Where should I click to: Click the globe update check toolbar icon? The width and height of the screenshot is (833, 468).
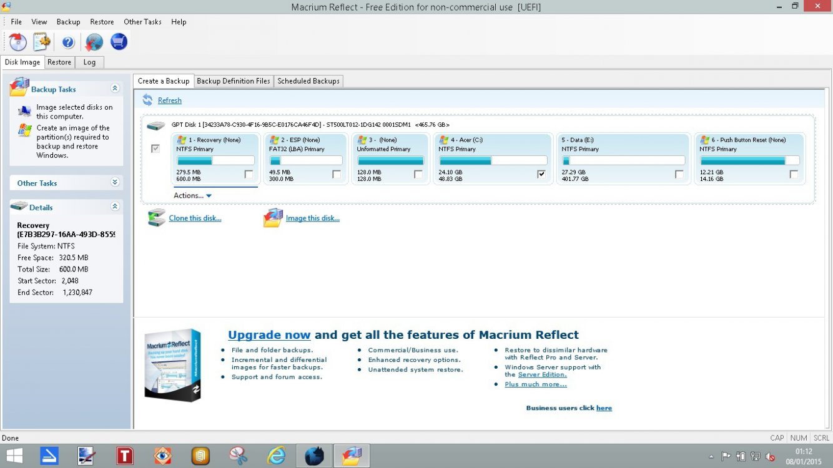(94, 42)
